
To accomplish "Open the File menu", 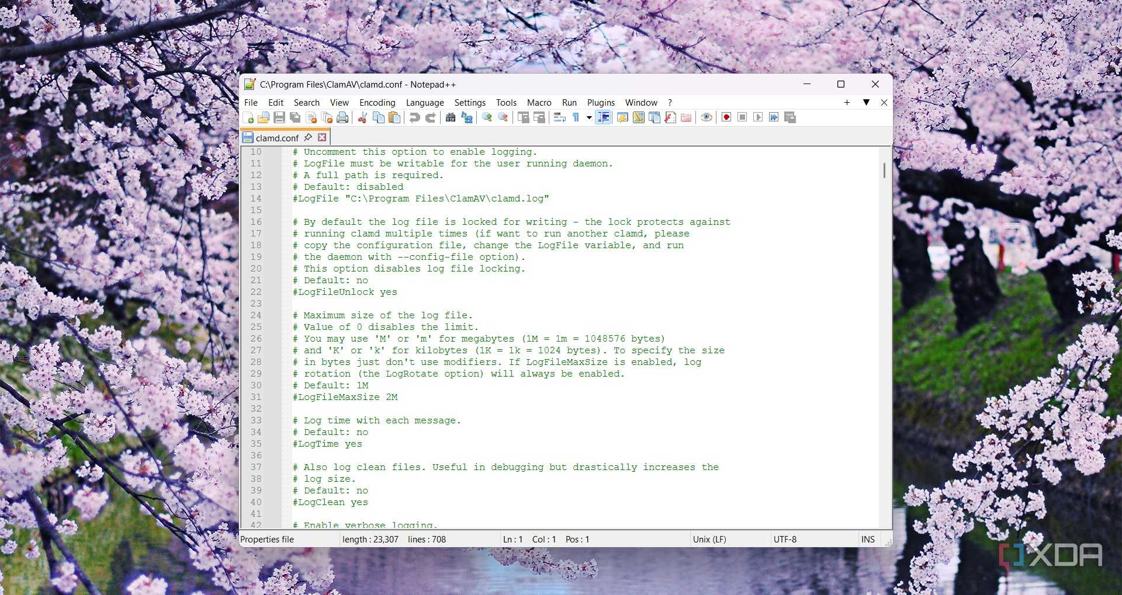I will (251, 103).
